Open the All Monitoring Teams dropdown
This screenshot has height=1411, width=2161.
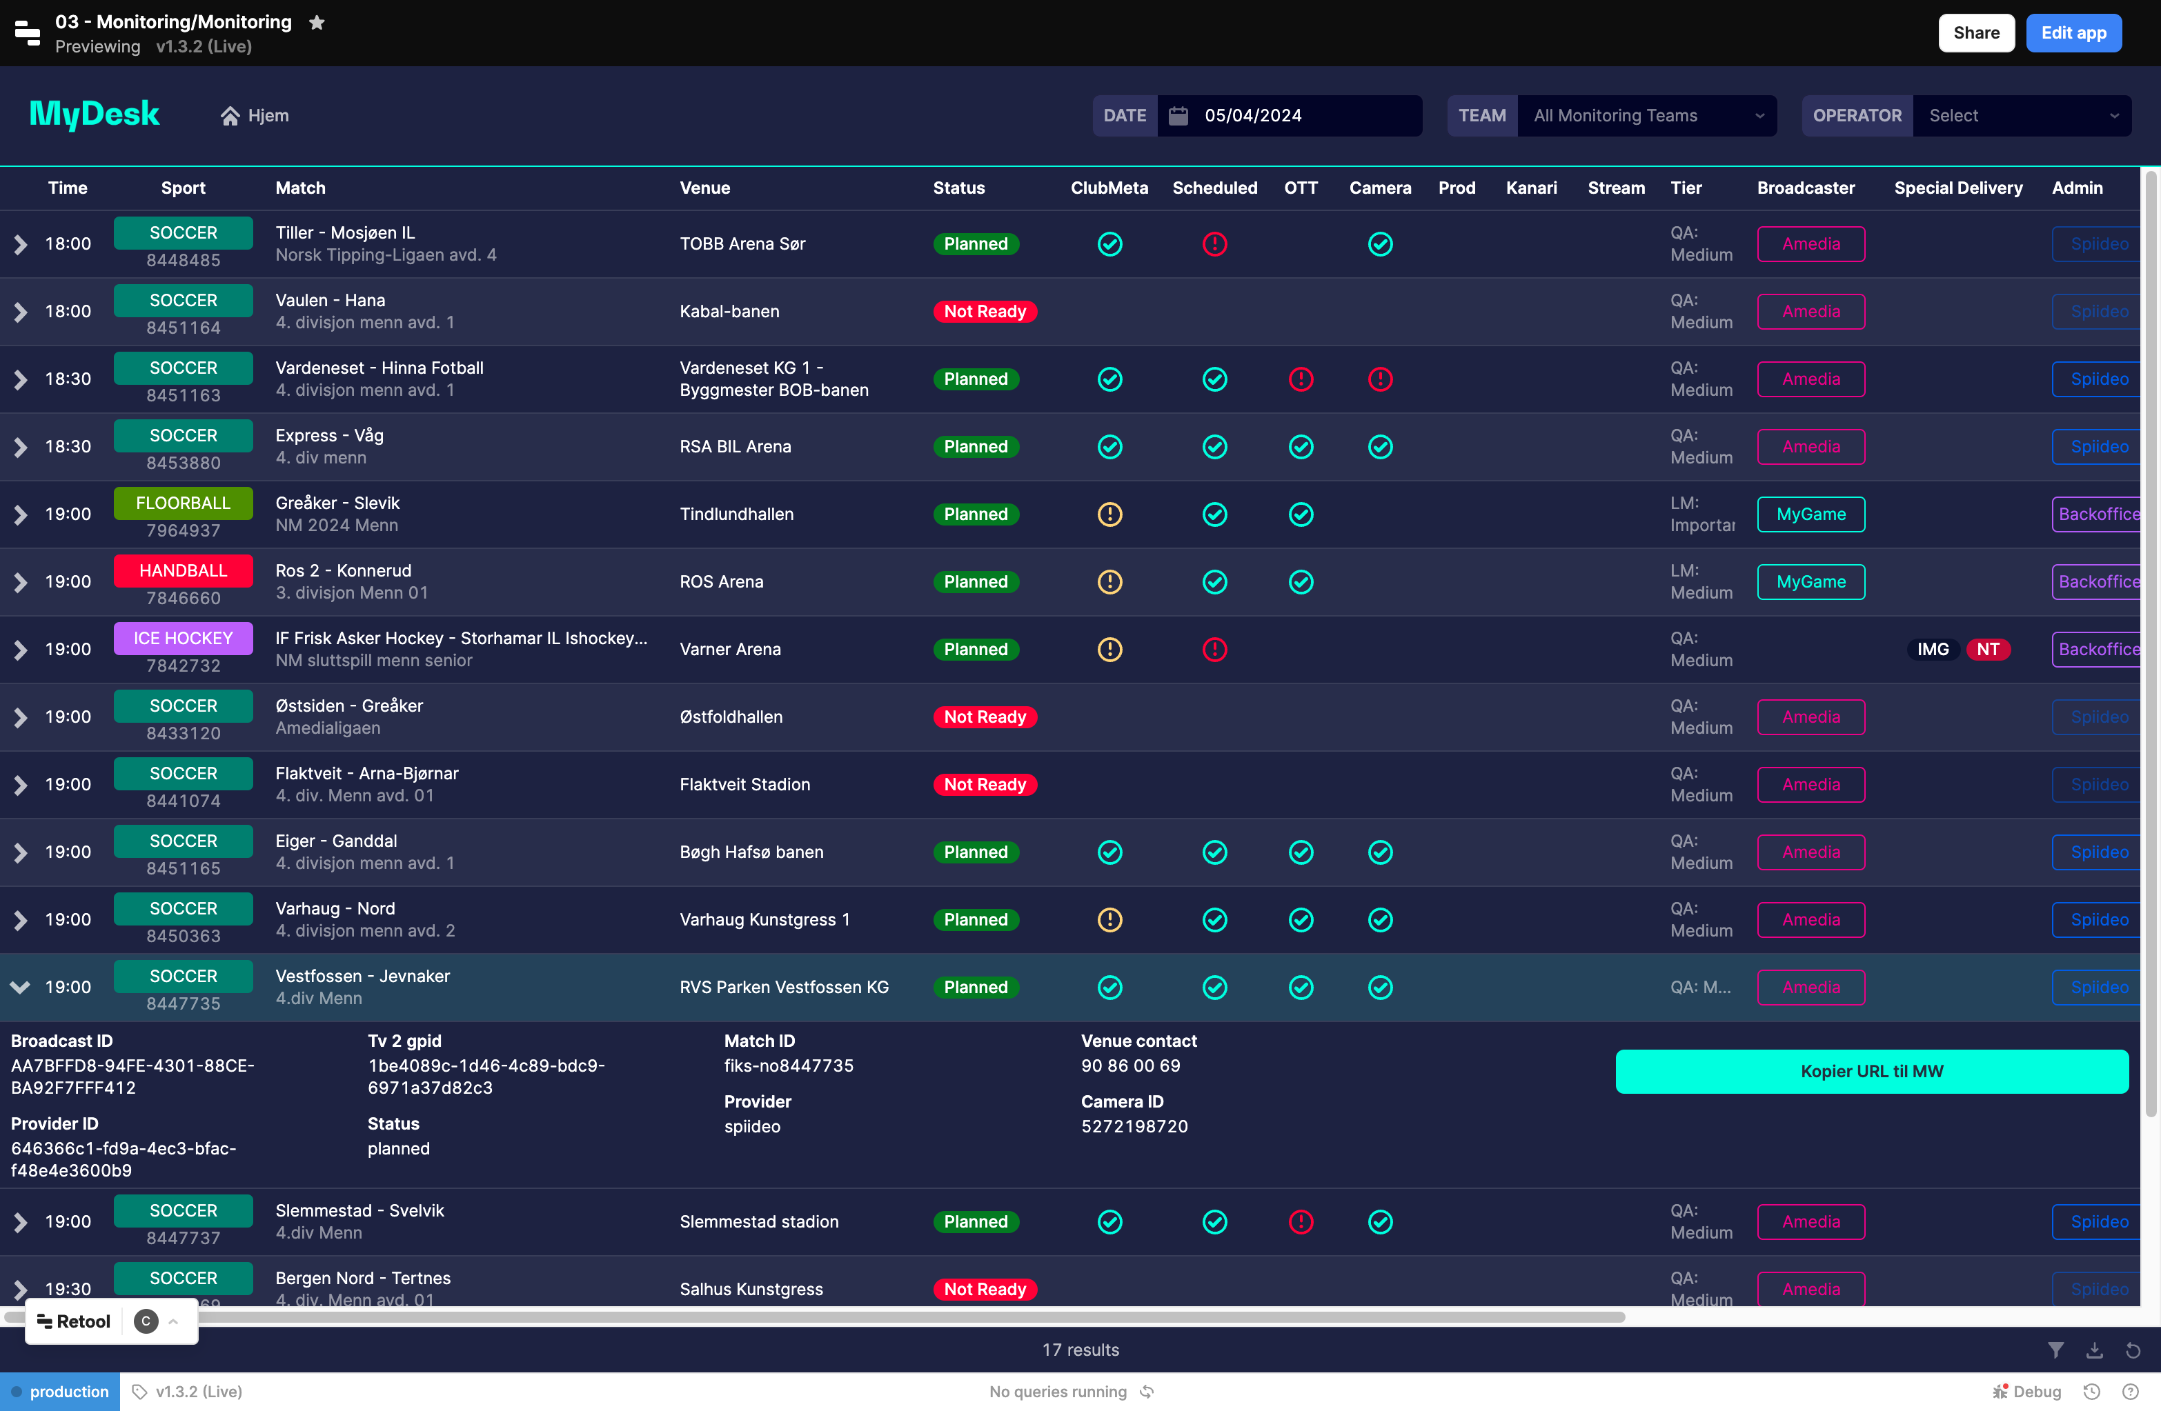(1647, 116)
